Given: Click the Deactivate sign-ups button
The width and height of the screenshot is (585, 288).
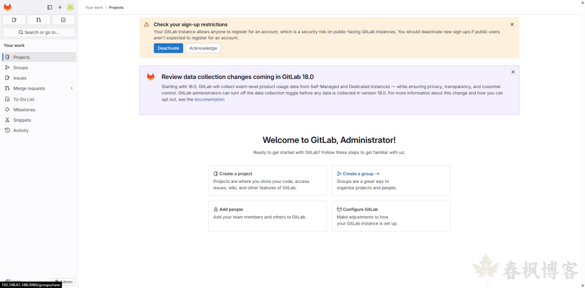Looking at the screenshot, I should [169, 48].
